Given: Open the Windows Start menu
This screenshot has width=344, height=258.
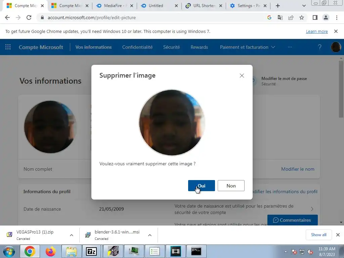Looking at the screenshot, I should pyautogui.click(x=9, y=251).
